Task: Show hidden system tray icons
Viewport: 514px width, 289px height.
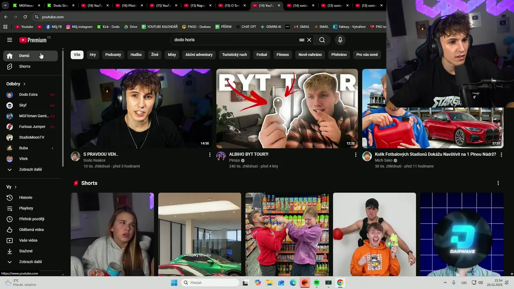Action: 445,283
